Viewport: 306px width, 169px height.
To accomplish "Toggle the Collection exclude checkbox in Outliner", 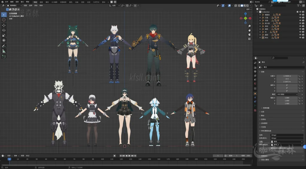I will 297,12.
